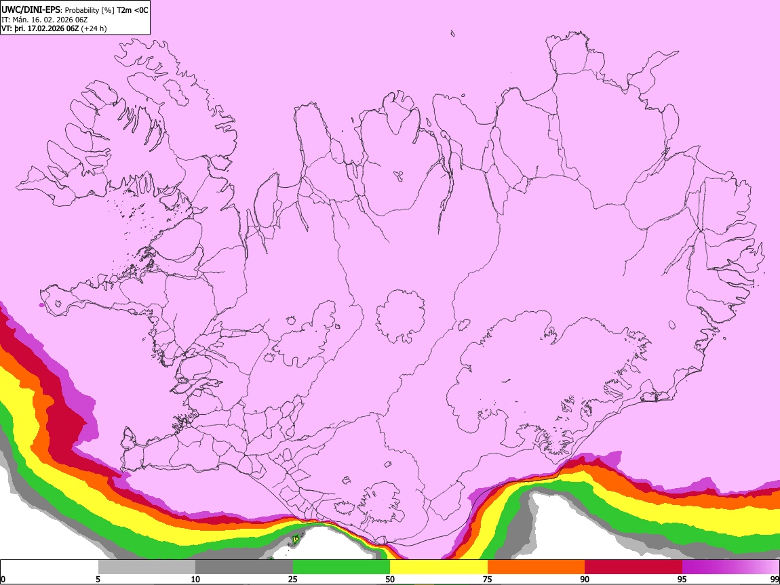Click the legend tick label '95'
780x585 pixels.
[682, 580]
